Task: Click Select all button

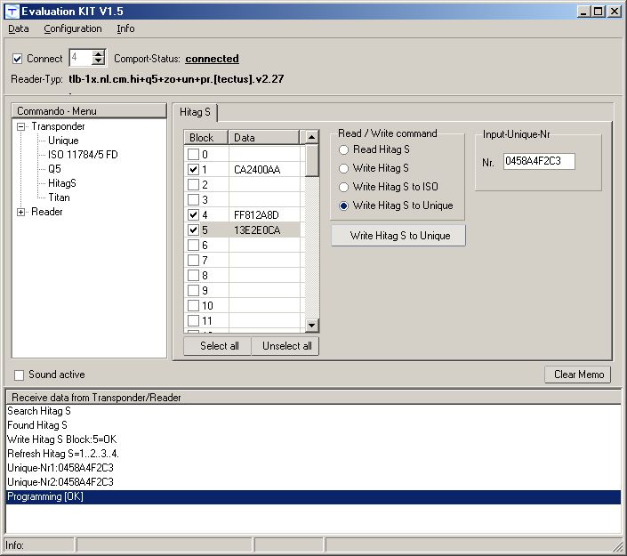Action: 218,346
